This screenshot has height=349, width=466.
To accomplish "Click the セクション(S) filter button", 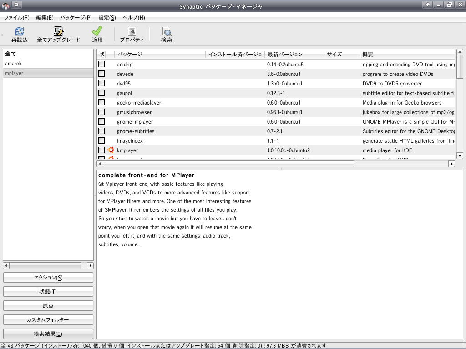I will pyautogui.click(x=48, y=278).
